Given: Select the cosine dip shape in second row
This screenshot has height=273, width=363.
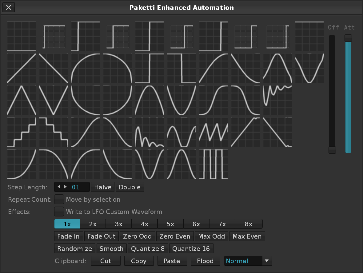Looking at the screenshot, I should tap(309, 68).
